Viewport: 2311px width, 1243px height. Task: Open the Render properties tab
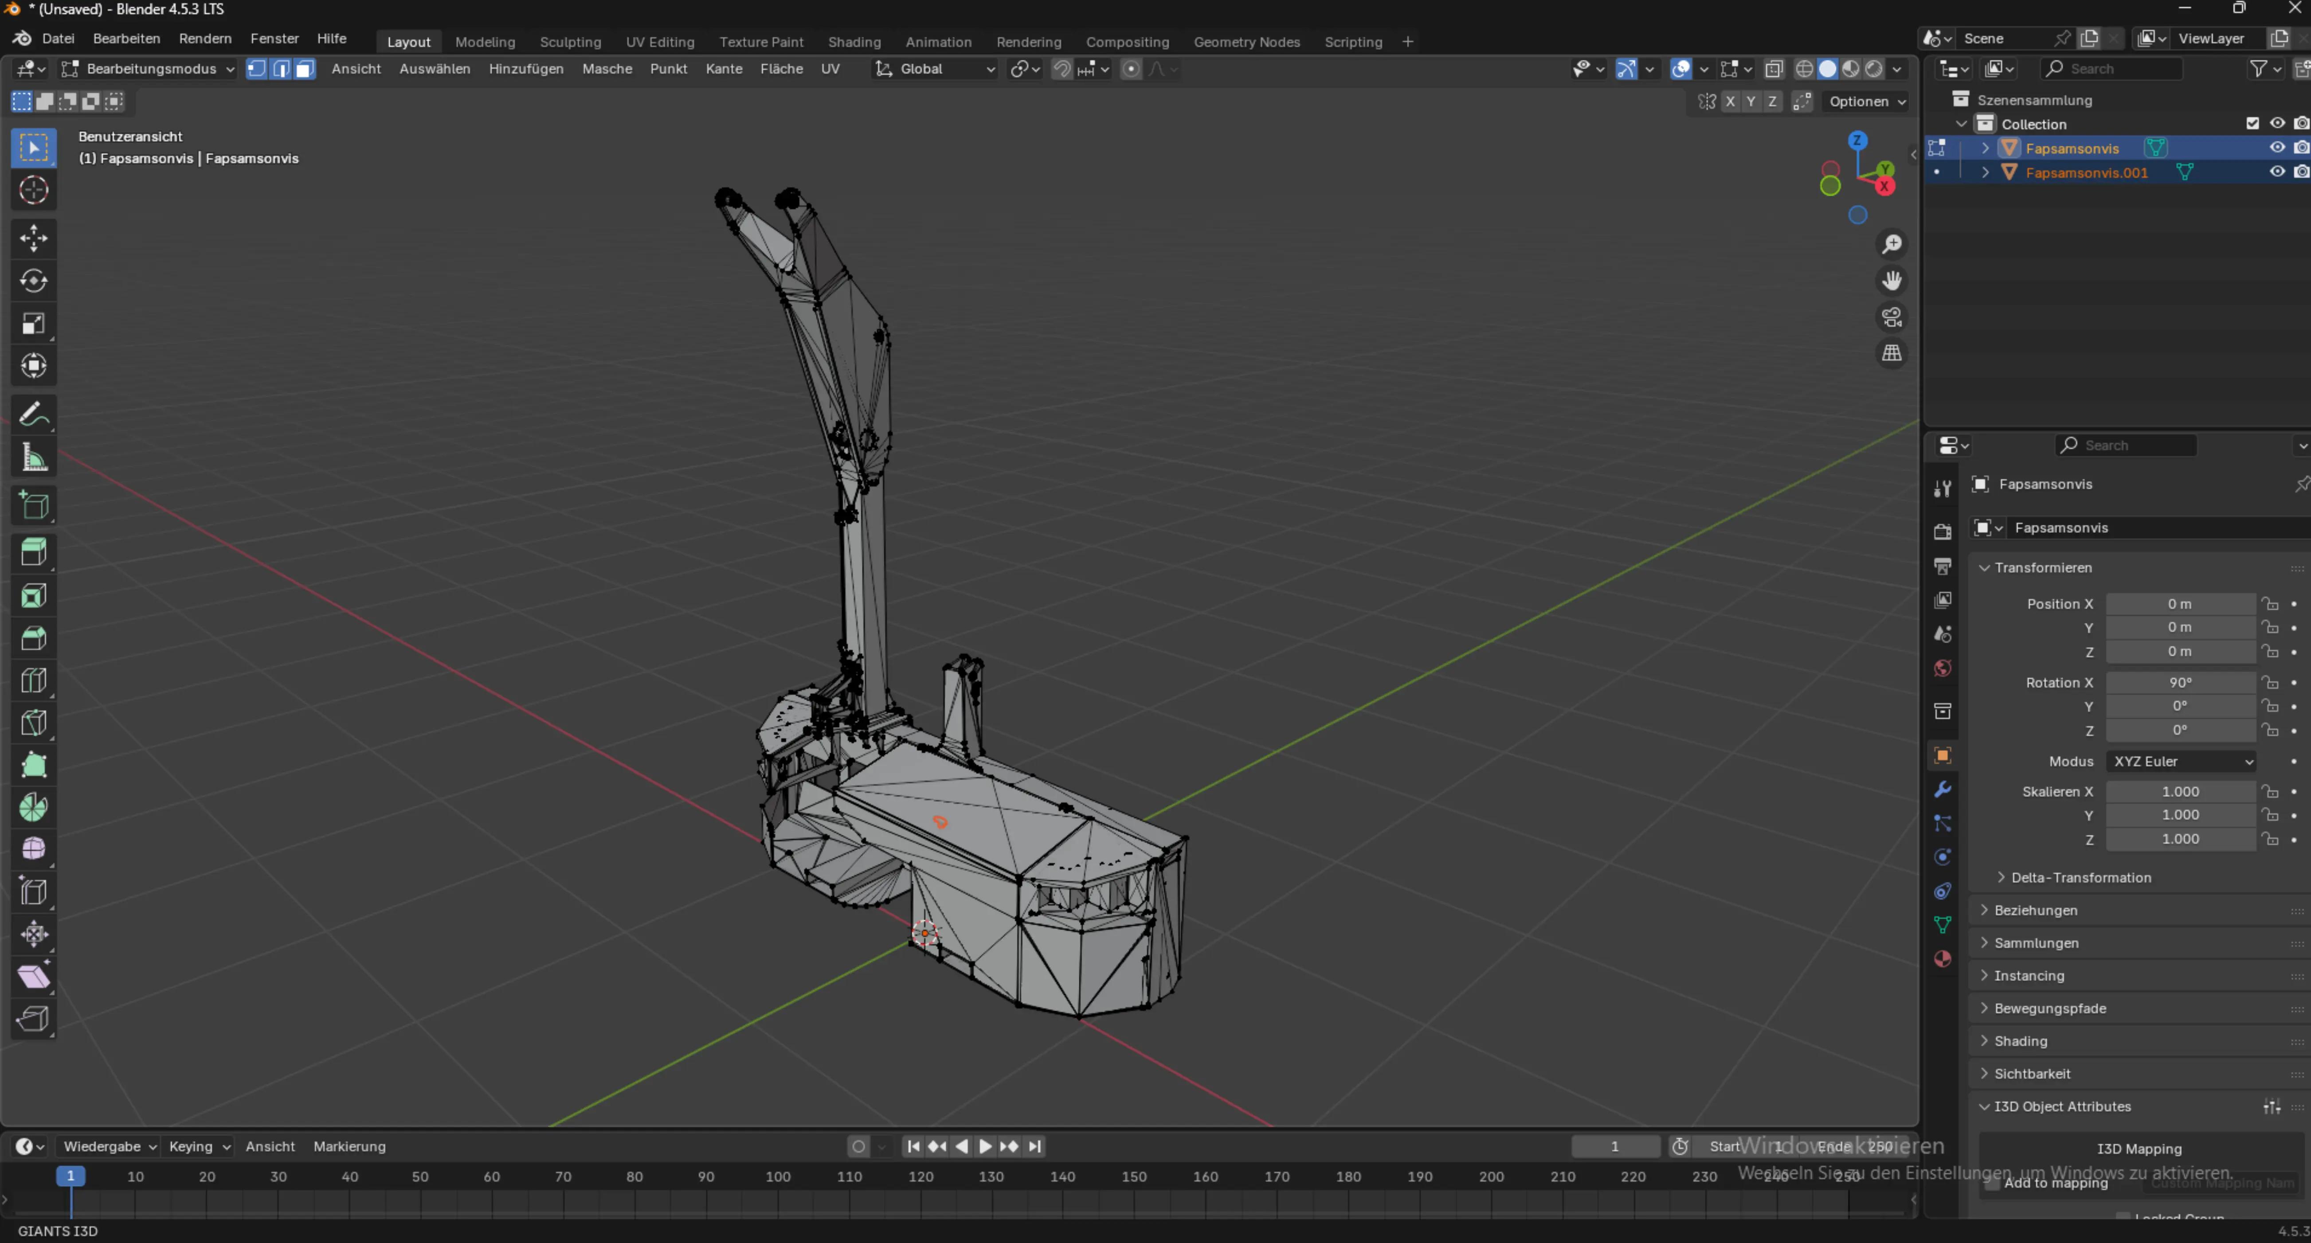1942,532
